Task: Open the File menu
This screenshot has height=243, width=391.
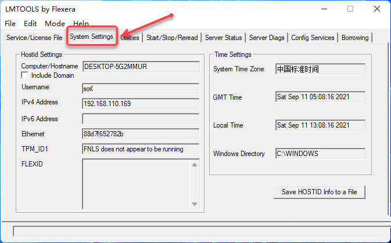Action: (10, 23)
